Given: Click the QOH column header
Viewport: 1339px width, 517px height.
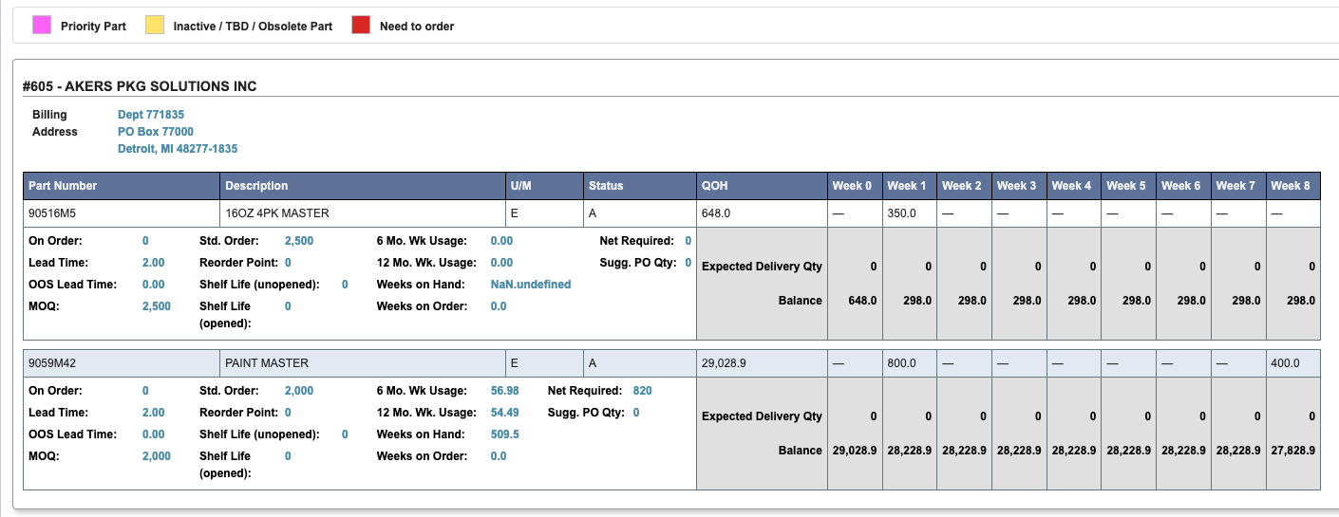Looking at the screenshot, I should click(762, 186).
